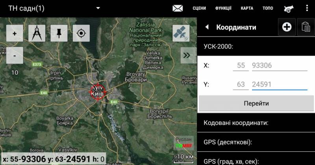315x165 pixels.
Task: Open the three-dot overflow menu
Action: tap(307, 8)
